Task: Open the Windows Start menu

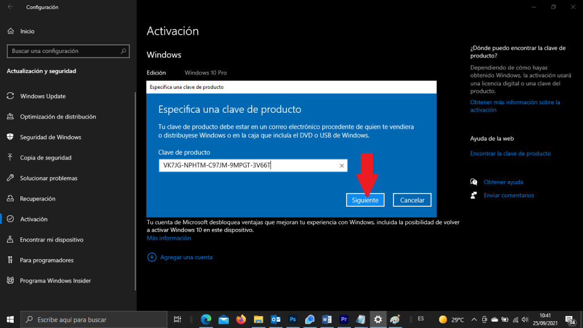Action: click(10, 319)
